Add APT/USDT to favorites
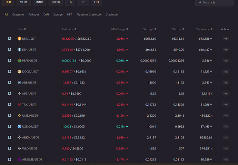The height and width of the screenshot is (165, 238). 10,94
